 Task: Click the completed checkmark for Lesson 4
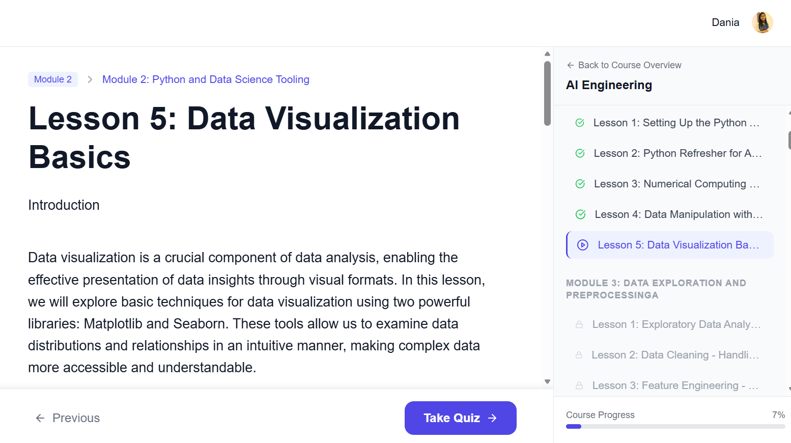click(580, 214)
